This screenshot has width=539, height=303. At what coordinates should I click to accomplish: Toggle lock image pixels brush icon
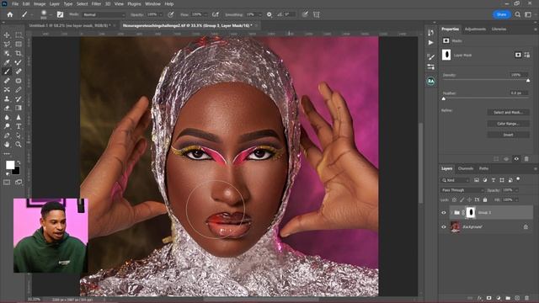[x=462, y=199]
